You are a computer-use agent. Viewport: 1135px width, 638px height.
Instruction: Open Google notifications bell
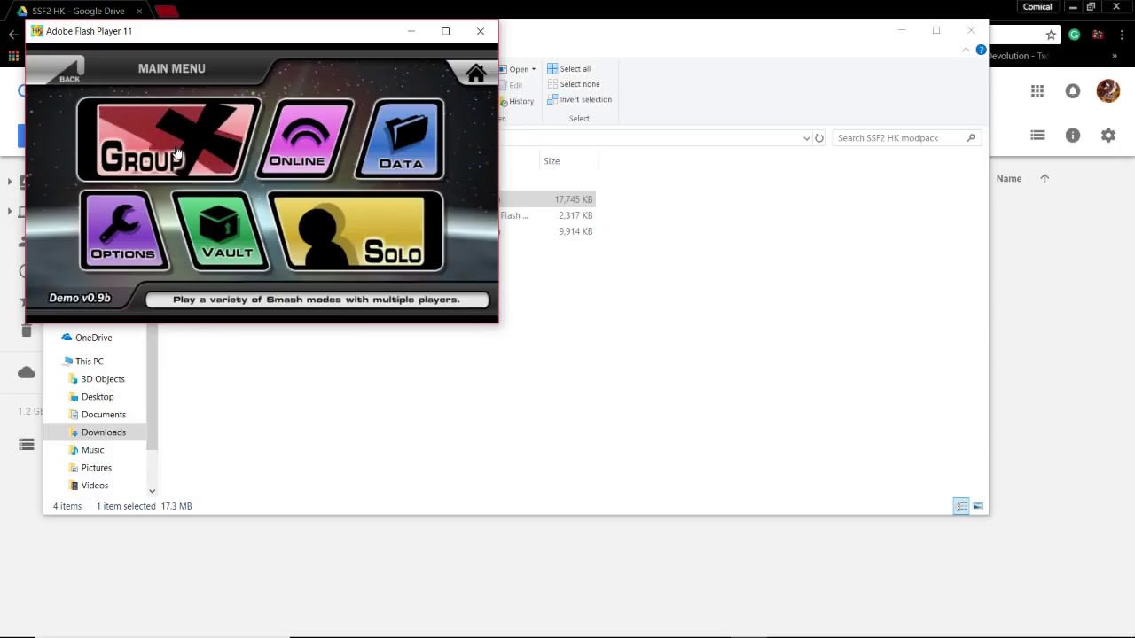click(1073, 90)
